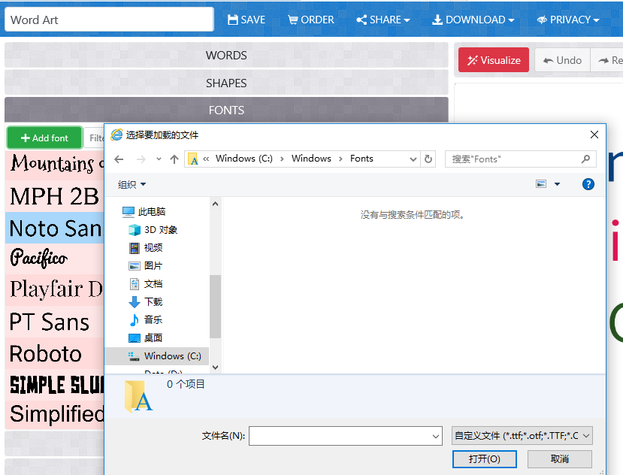
Task: Click the search magnifier in Fonts search box
Action: tap(585, 159)
